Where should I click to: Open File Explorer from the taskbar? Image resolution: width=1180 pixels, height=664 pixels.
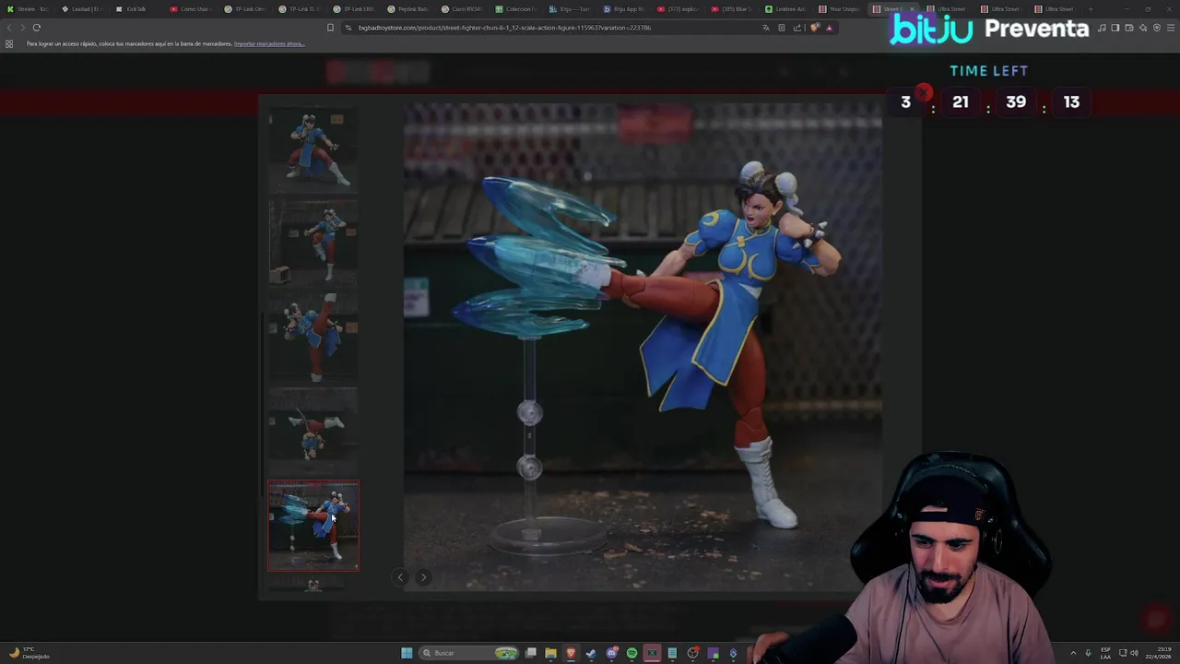550,653
